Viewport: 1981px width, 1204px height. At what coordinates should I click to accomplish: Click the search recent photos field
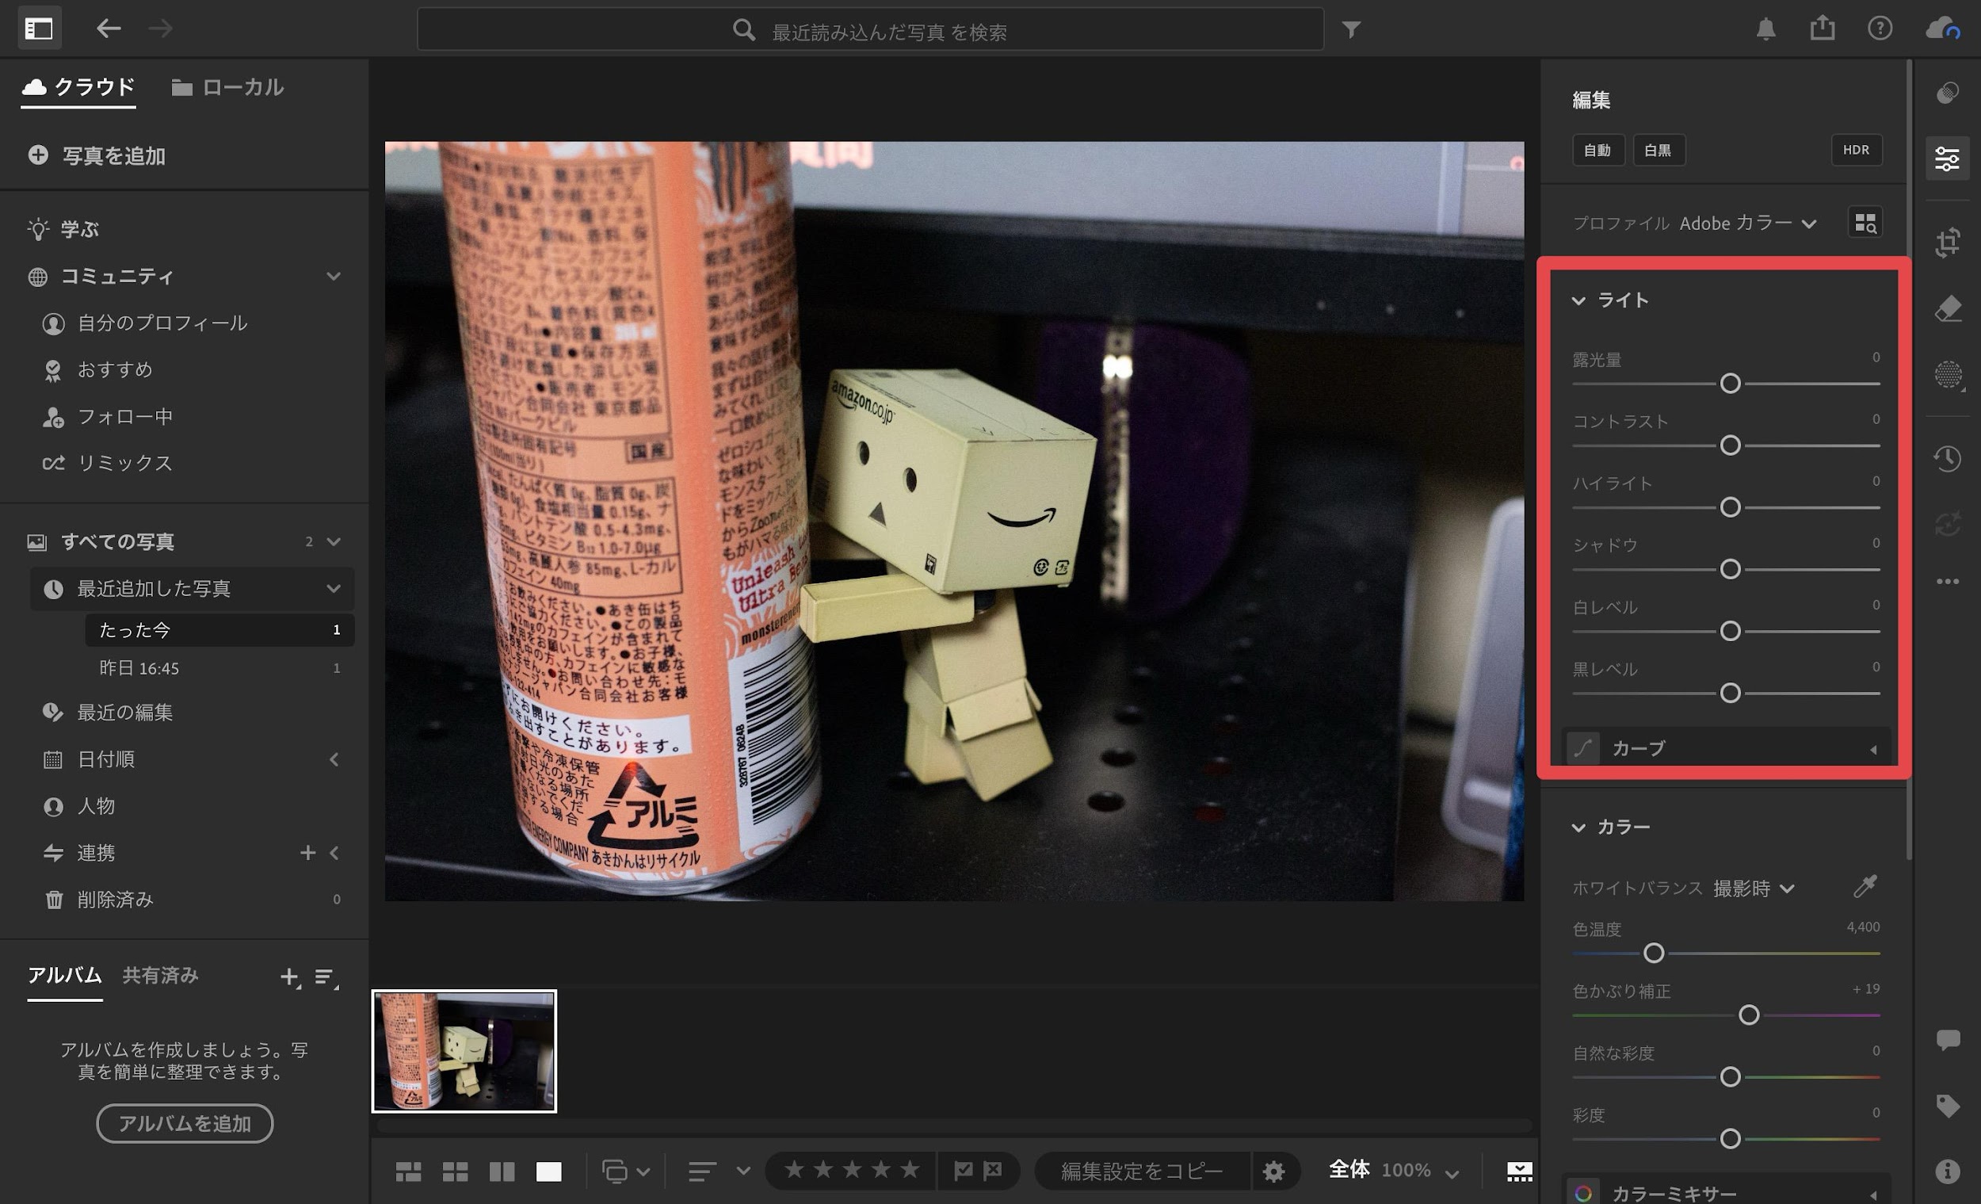click(871, 30)
